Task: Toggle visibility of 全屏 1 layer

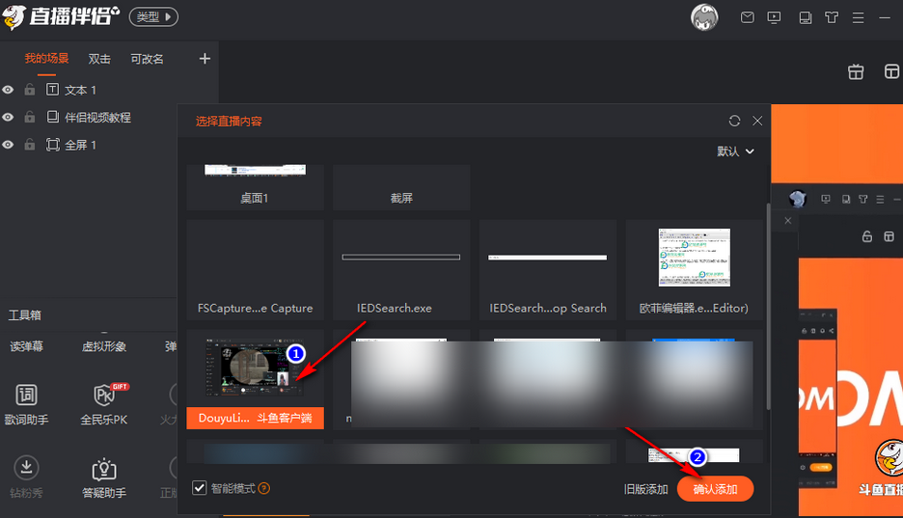Action: (8, 145)
